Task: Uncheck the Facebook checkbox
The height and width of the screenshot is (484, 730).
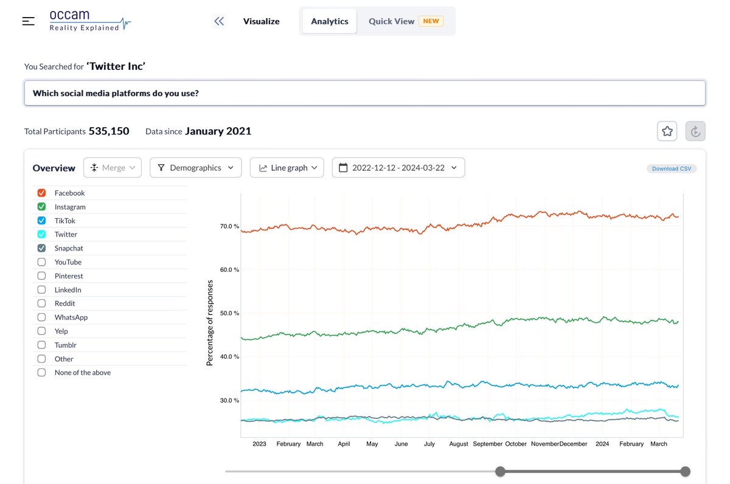Action: 41,193
